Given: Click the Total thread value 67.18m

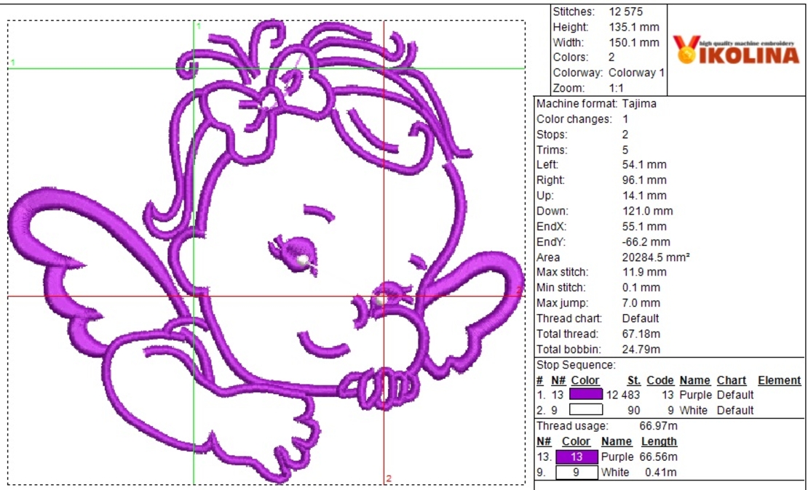Looking at the screenshot, I should click(641, 334).
